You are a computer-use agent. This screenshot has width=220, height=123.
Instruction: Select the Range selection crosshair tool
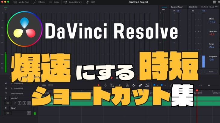pos(105,85)
